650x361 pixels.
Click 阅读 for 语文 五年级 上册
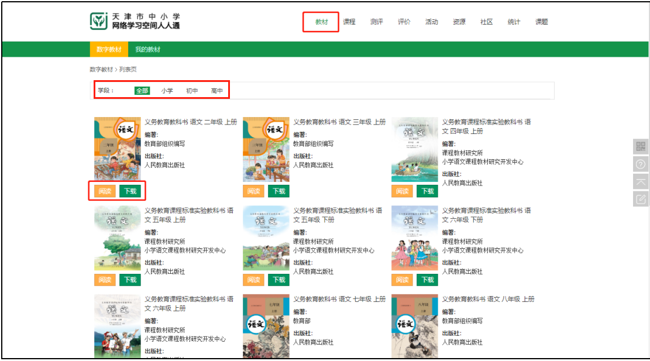coord(105,280)
